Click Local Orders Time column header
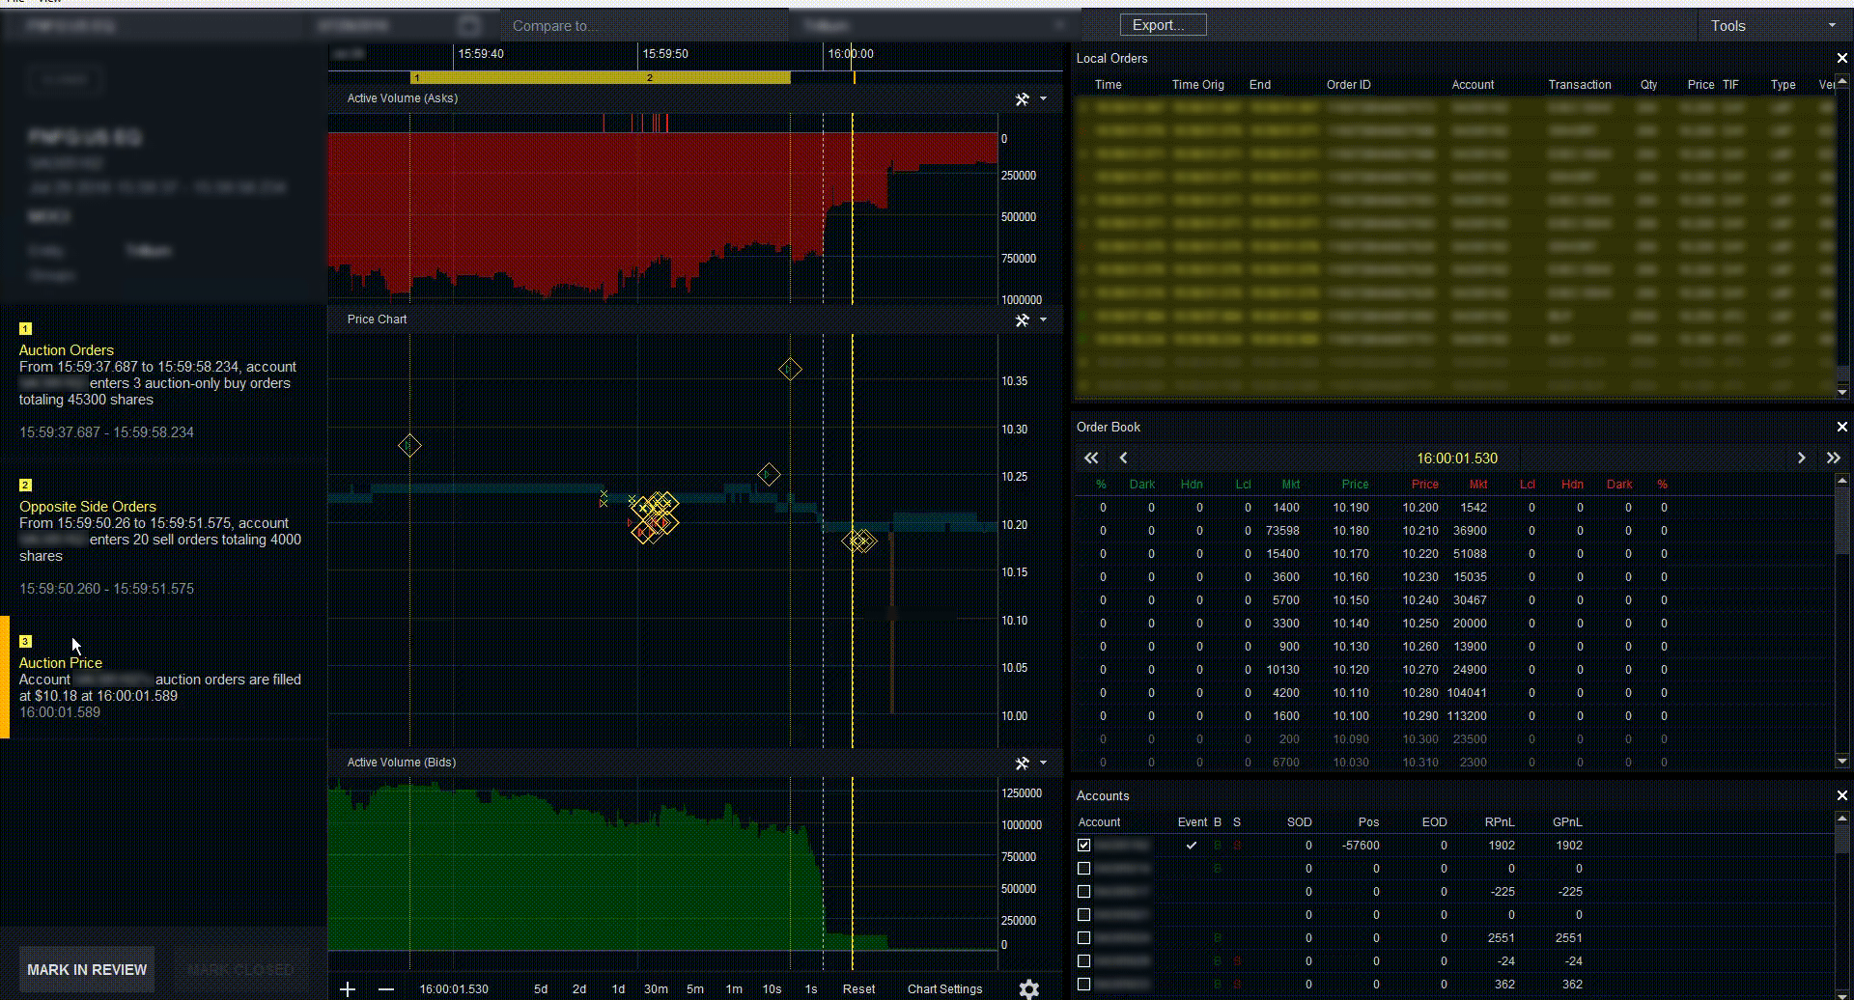Image resolution: width=1854 pixels, height=1000 pixels. [x=1108, y=85]
